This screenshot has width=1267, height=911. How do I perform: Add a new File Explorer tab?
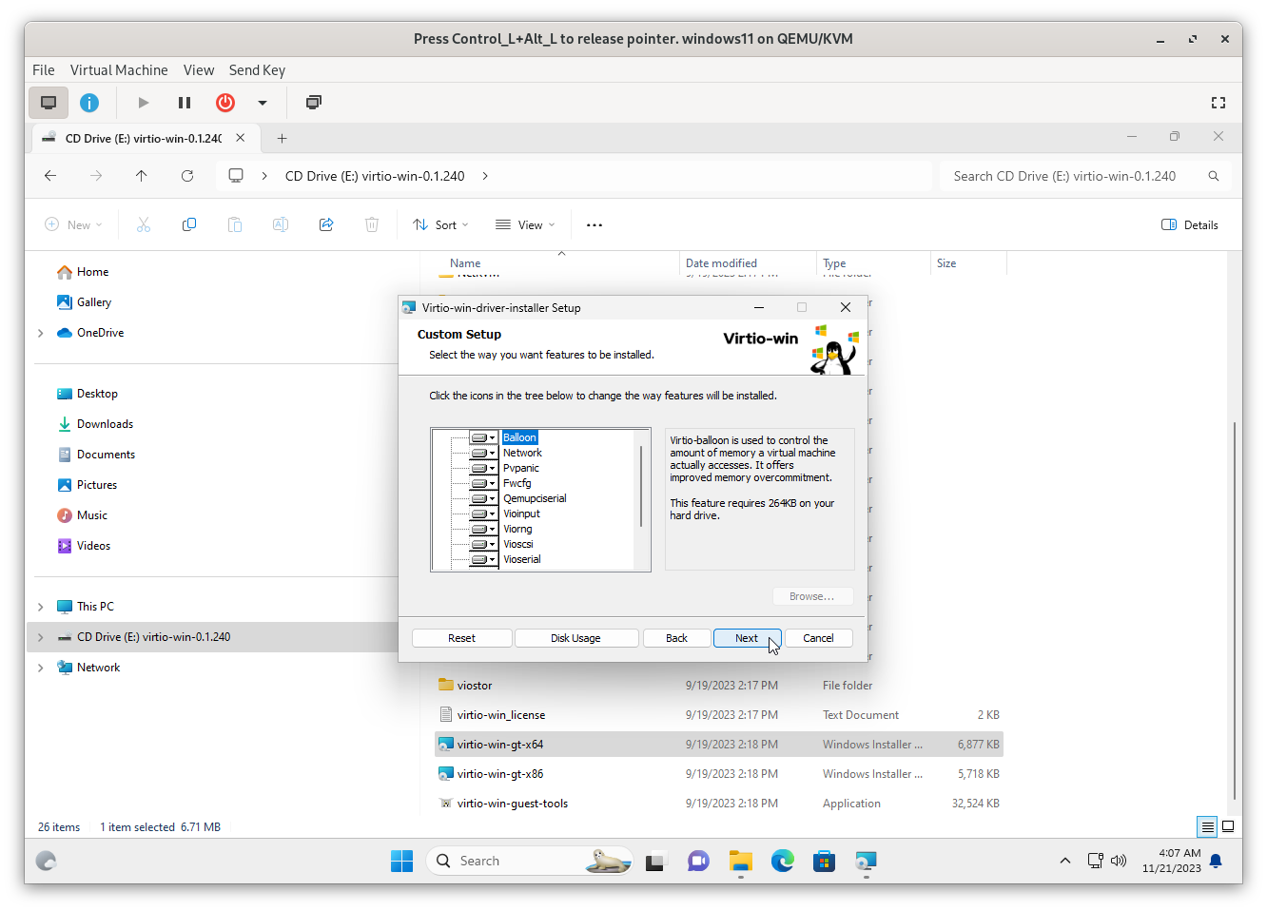(x=283, y=138)
